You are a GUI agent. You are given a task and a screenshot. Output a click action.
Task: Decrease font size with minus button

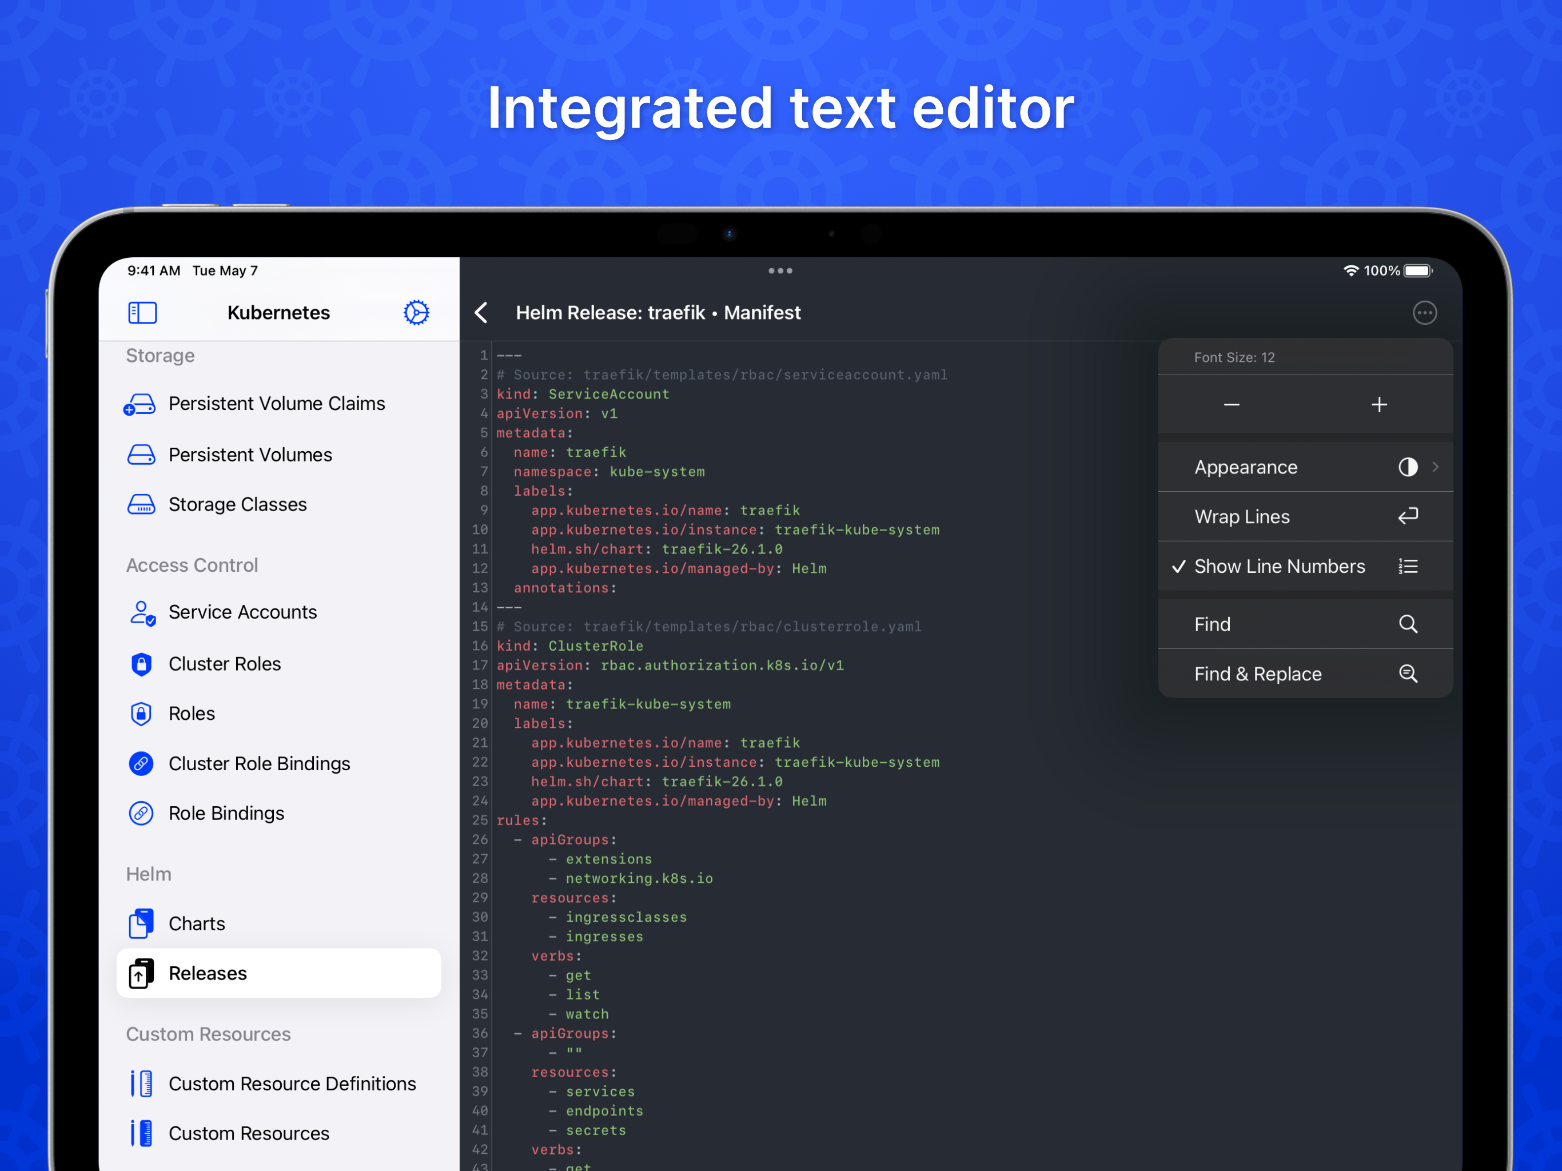click(1231, 405)
